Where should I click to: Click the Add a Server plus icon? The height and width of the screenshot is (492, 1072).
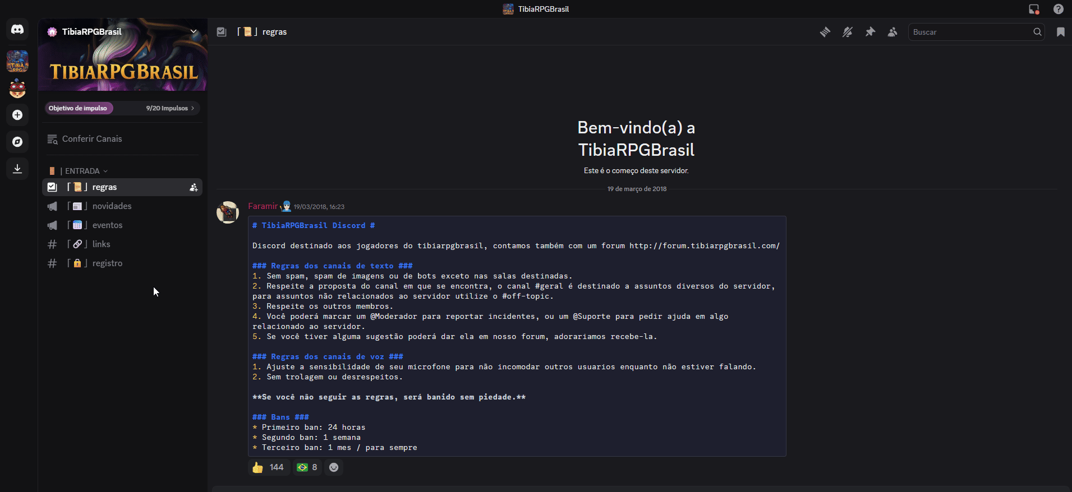17,115
